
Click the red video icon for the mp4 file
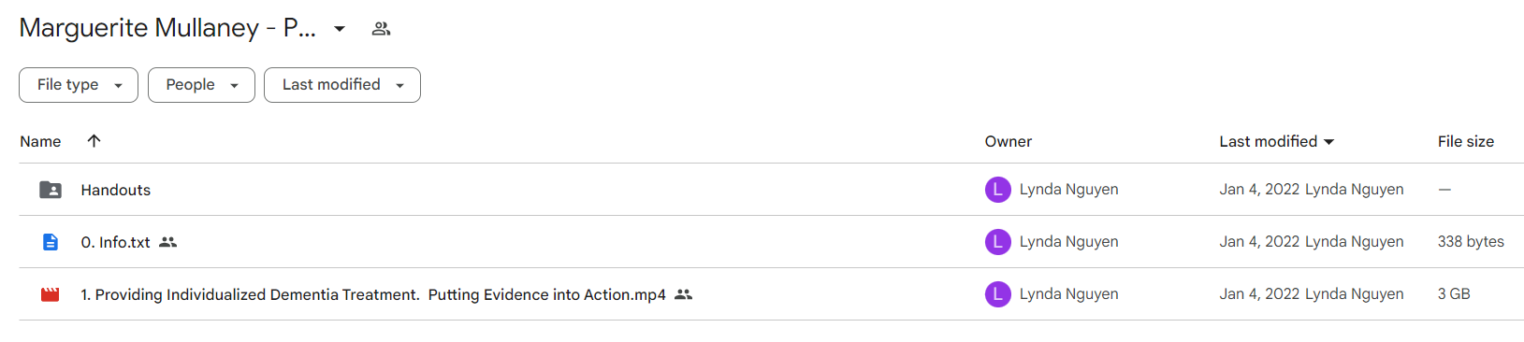click(x=51, y=294)
